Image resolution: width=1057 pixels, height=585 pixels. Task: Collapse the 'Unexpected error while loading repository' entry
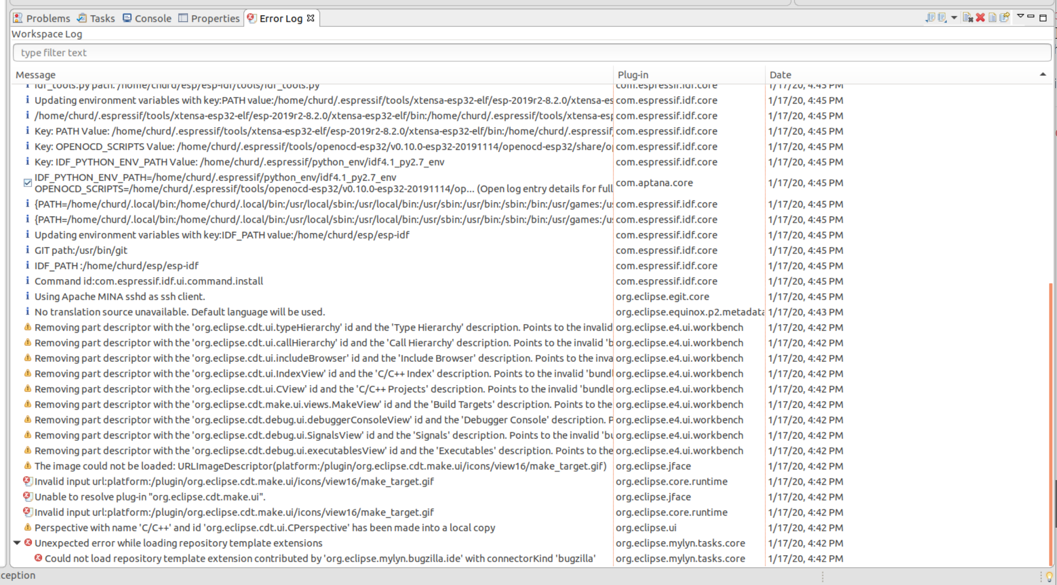pos(17,543)
